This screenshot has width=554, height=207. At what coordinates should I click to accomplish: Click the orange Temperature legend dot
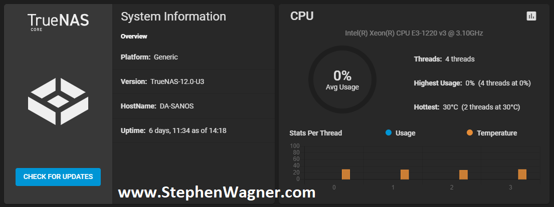pyautogui.click(x=470, y=132)
